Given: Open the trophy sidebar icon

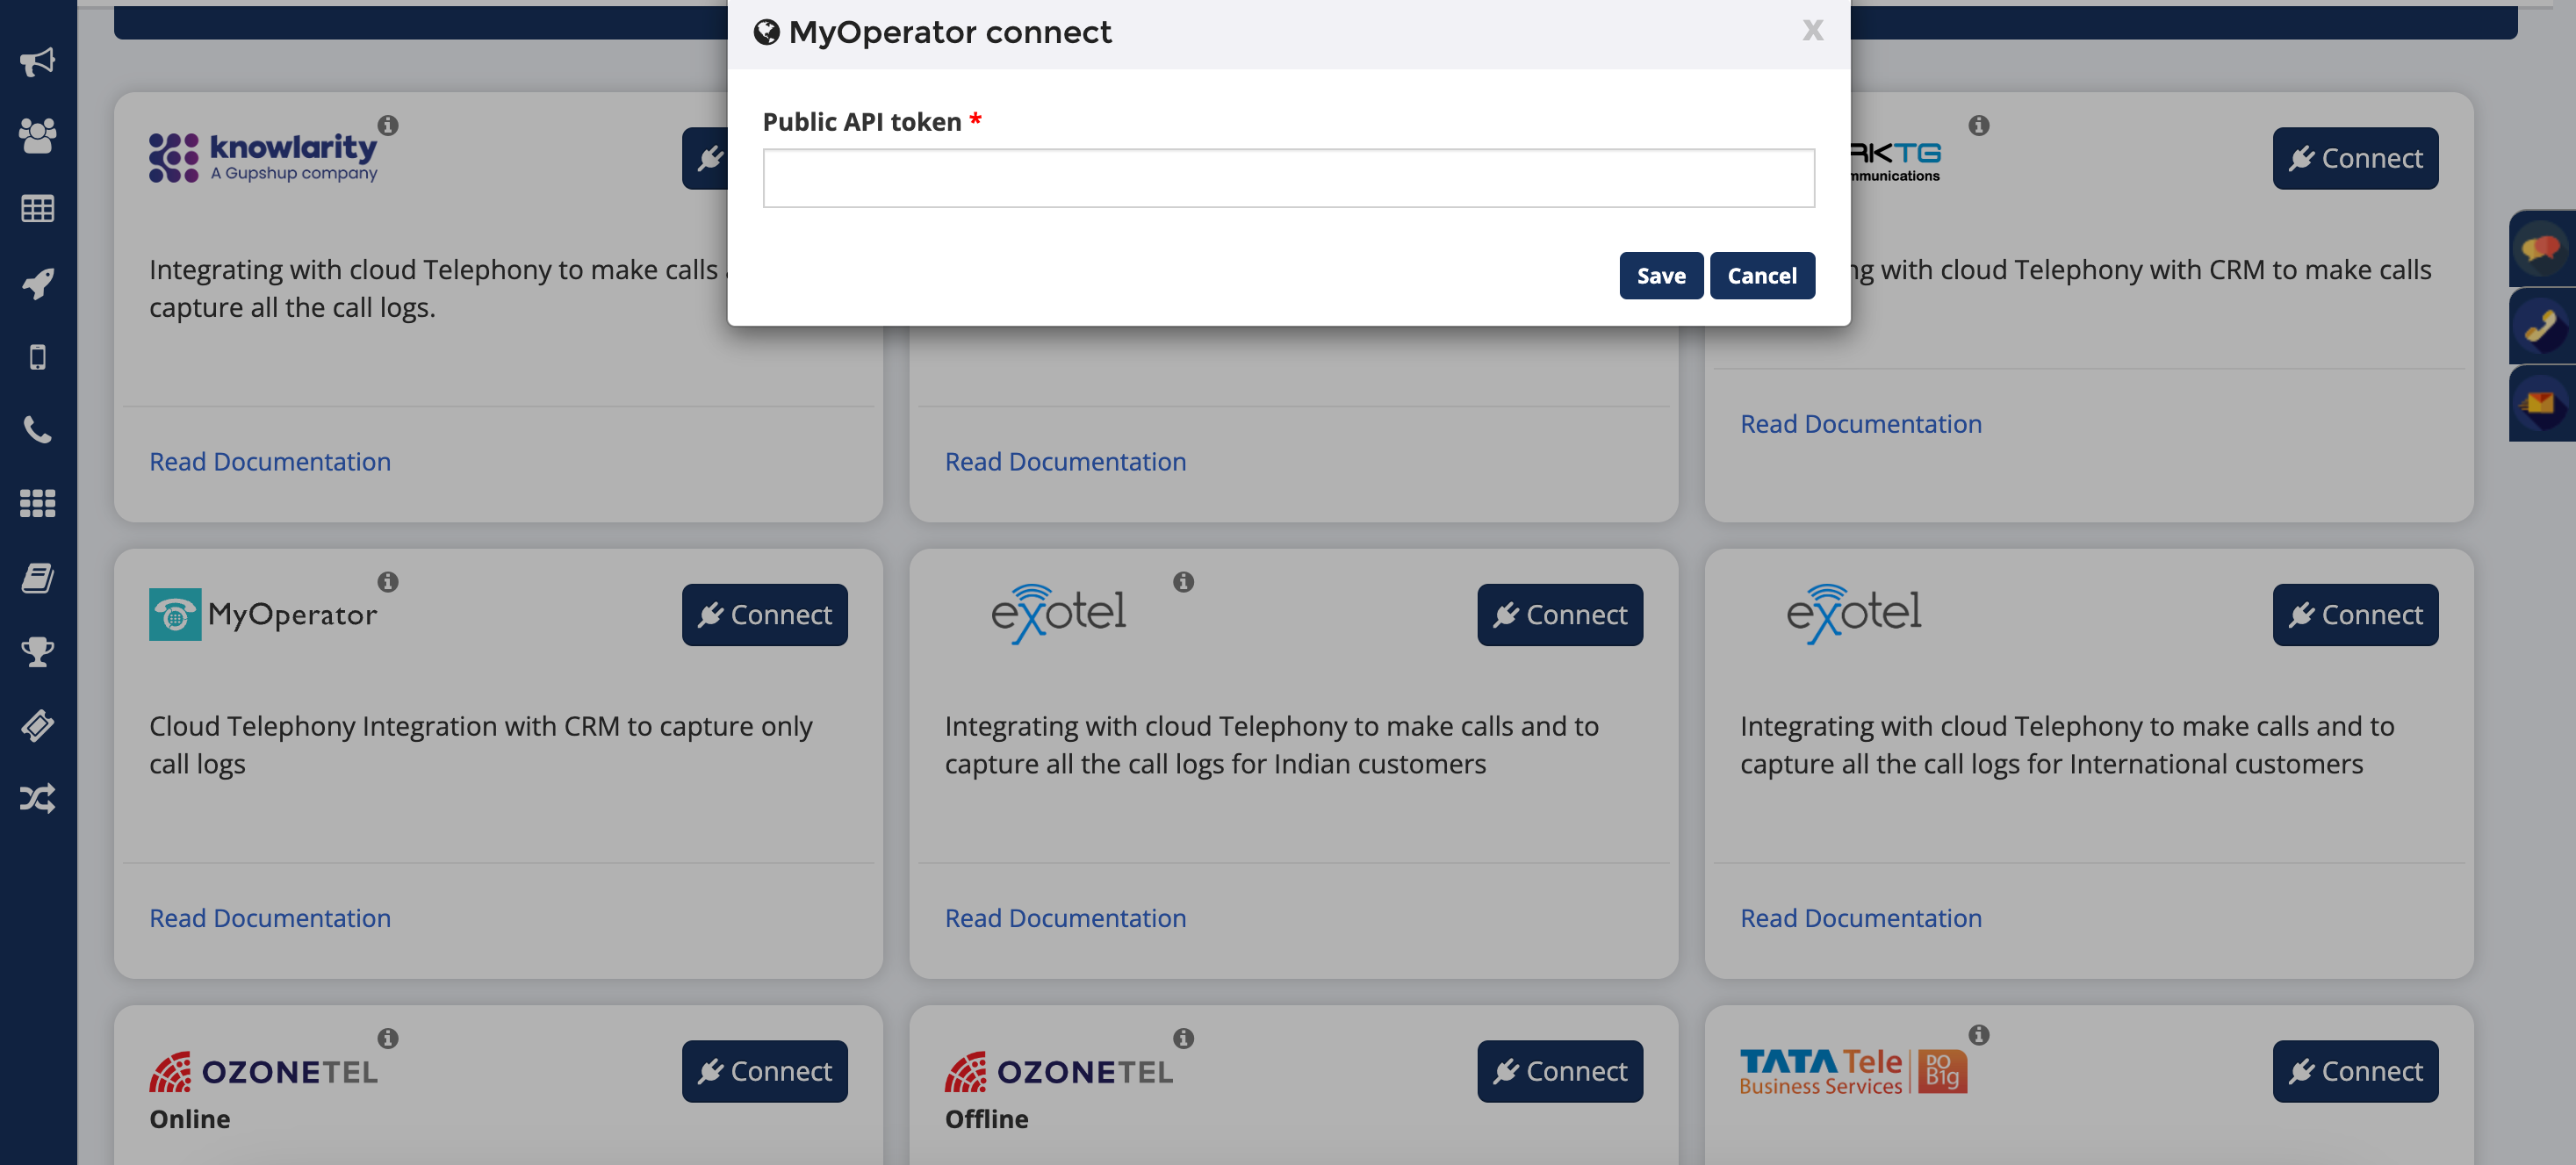Looking at the screenshot, I should (x=37, y=651).
